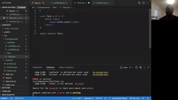The image size is (178, 100).
Task: Open first no-unused-vars link for useState
Action: (x=100, y=72)
